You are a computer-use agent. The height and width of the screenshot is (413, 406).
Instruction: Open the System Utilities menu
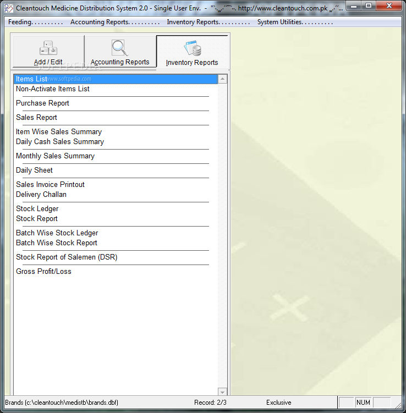click(x=295, y=22)
